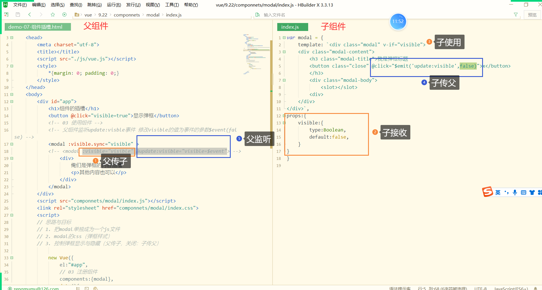The width and height of the screenshot is (542, 290).
Task: Click the list icon in status bar
Action: (x=78, y=288)
